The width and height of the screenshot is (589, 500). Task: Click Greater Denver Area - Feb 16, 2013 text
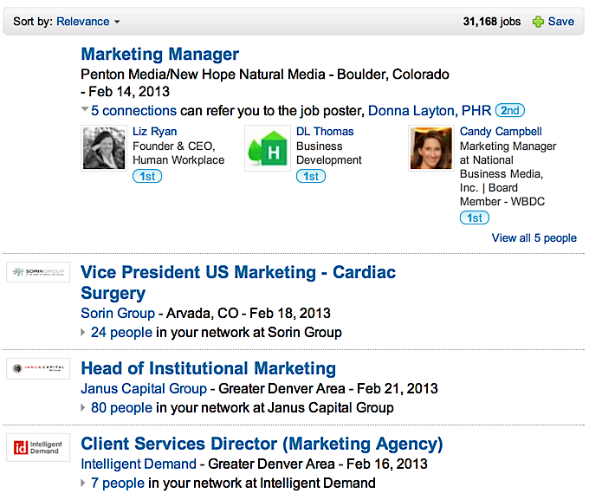click(318, 464)
